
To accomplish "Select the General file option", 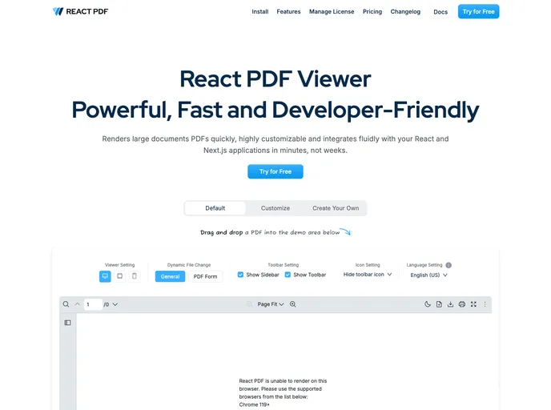I will pos(170,276).
